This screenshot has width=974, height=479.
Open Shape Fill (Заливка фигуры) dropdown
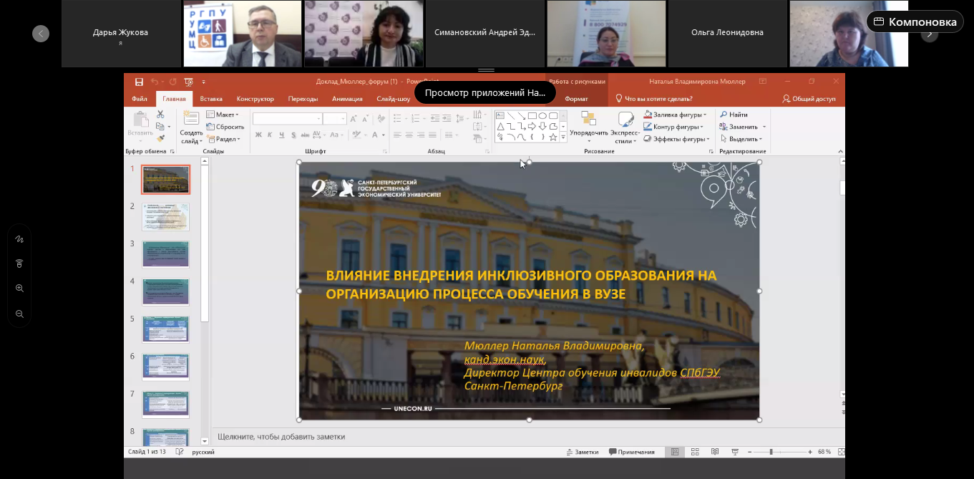[x=675, y=115]
